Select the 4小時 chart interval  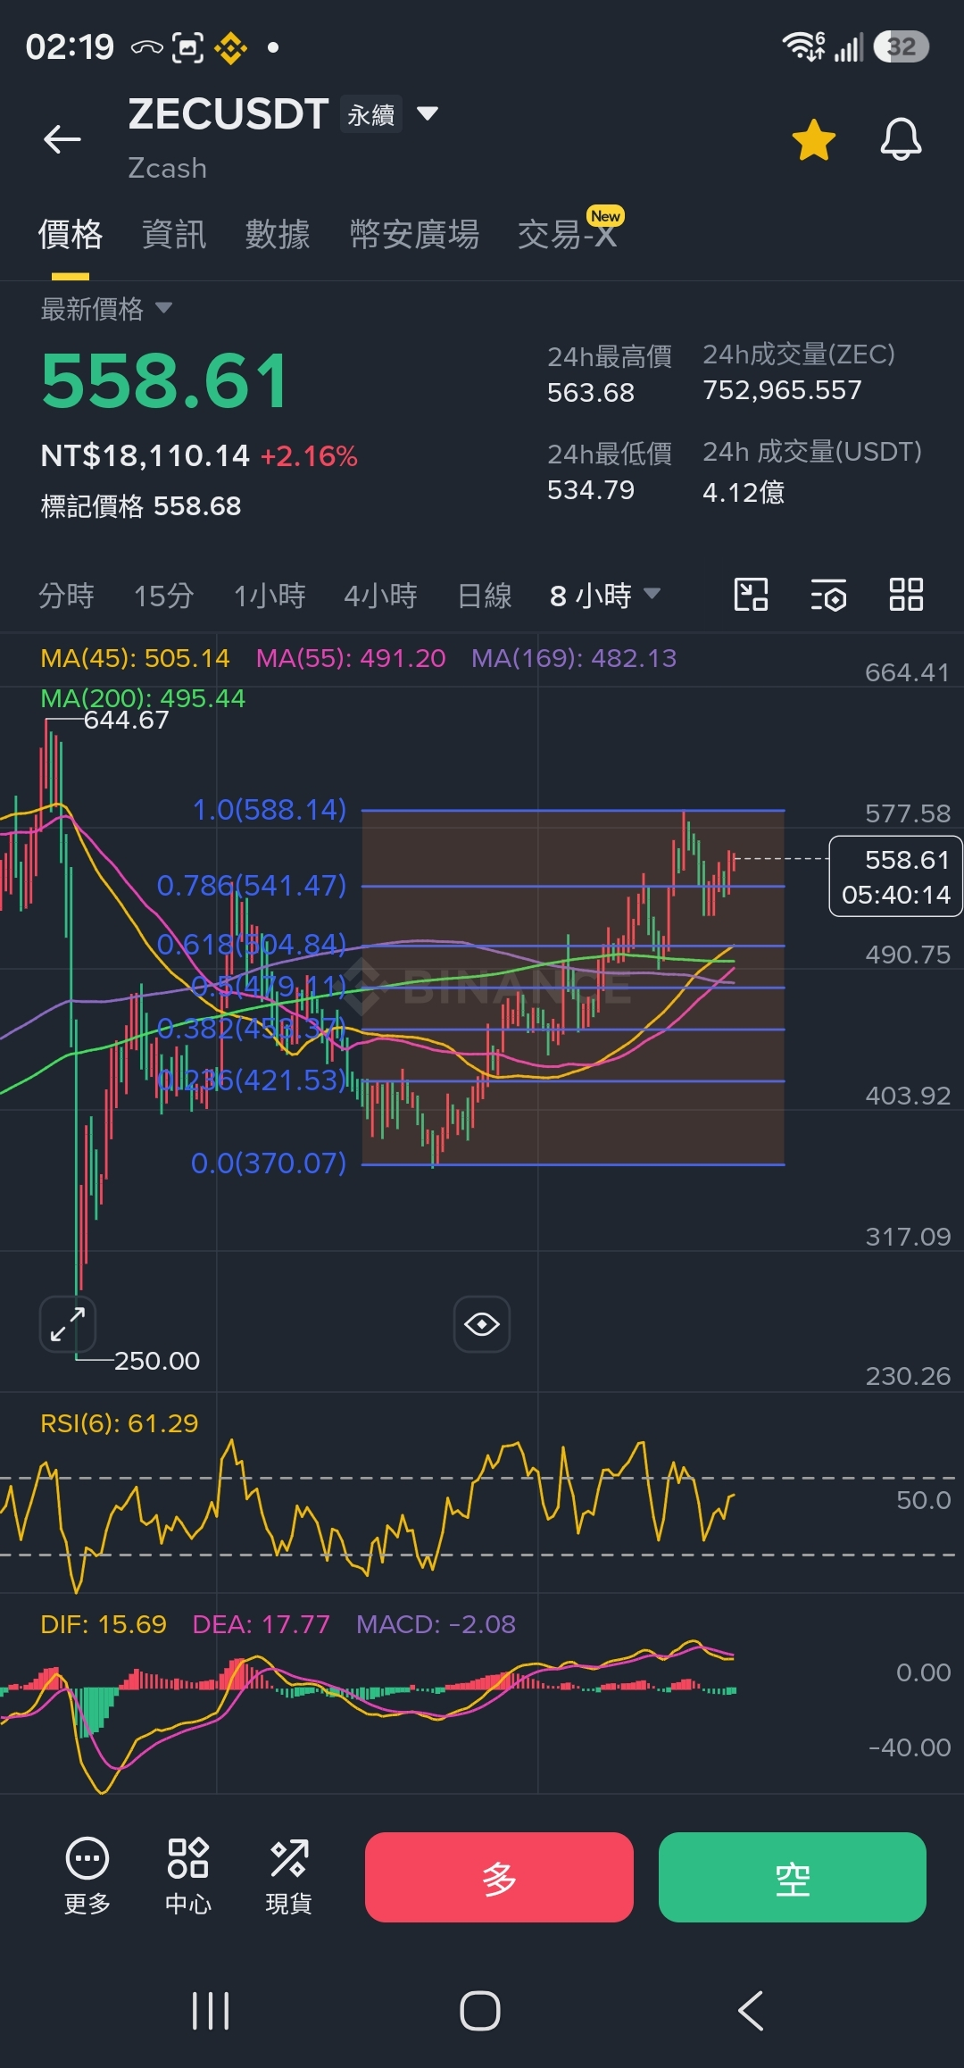tap(381, 596)
